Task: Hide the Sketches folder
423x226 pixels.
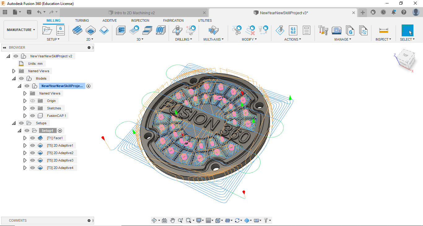Action: coord(33,108)
